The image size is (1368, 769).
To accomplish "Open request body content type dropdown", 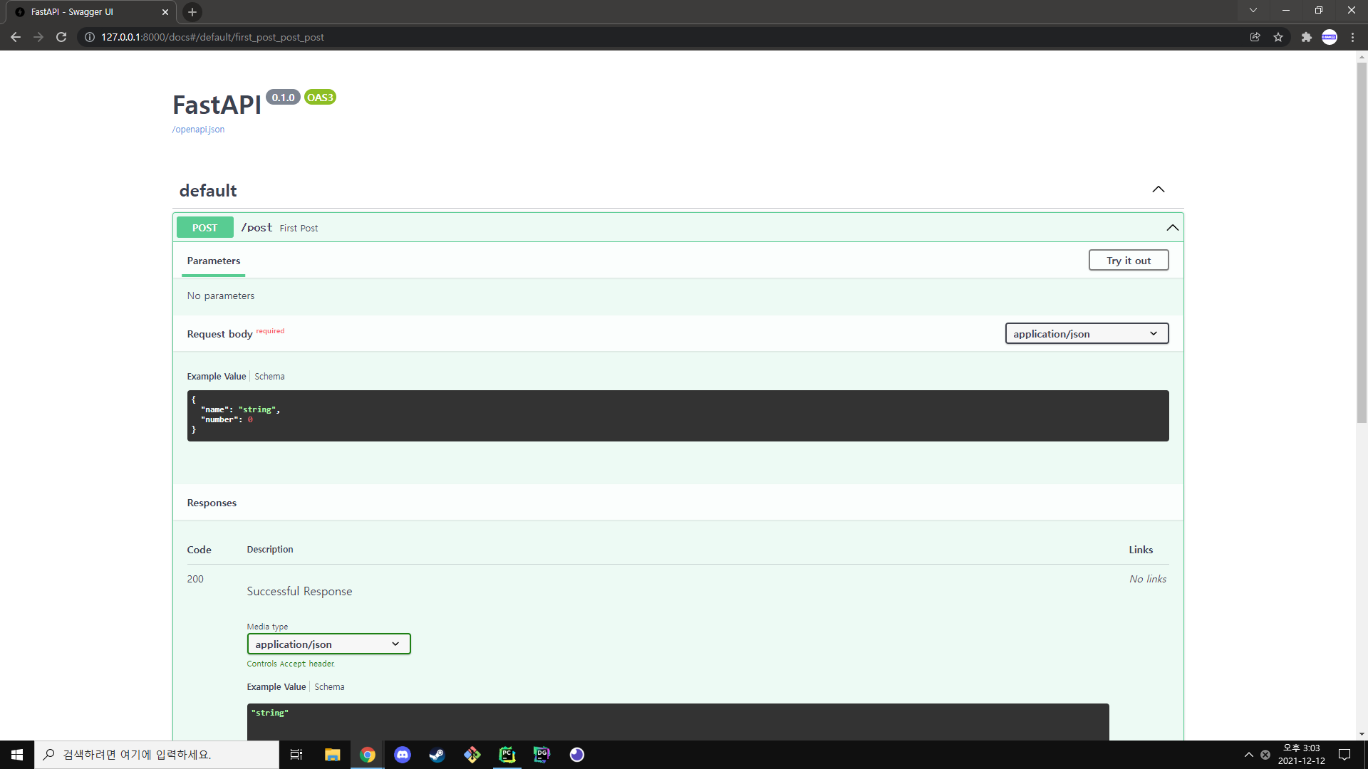I will click(1086, 334).
